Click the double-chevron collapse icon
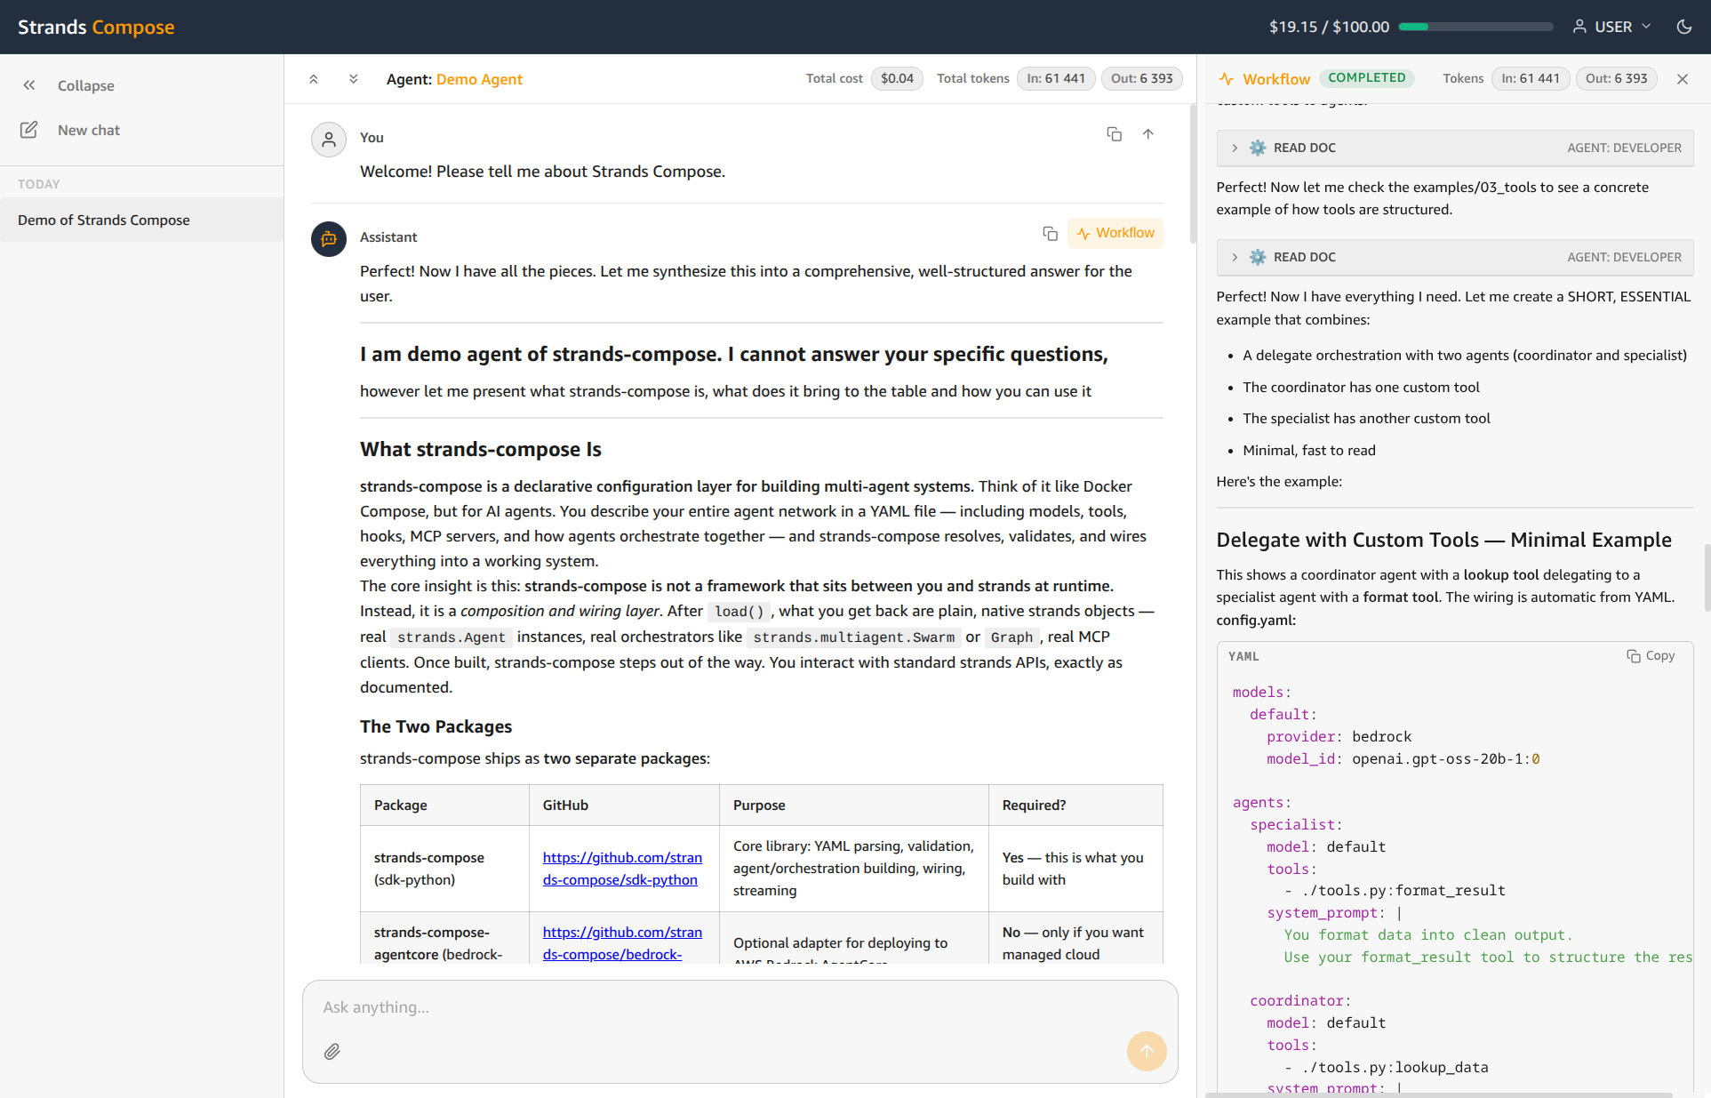 point(29,85)
